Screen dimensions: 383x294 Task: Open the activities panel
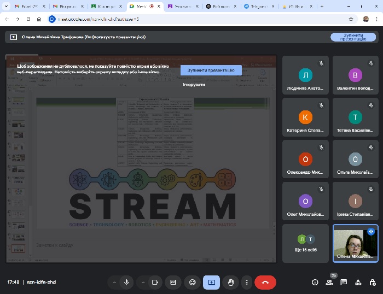(x=358, y=282)
